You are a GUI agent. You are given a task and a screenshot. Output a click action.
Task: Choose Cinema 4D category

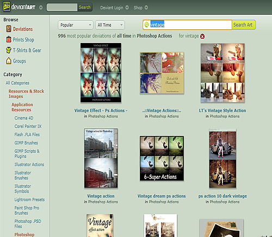coord(24,118)
